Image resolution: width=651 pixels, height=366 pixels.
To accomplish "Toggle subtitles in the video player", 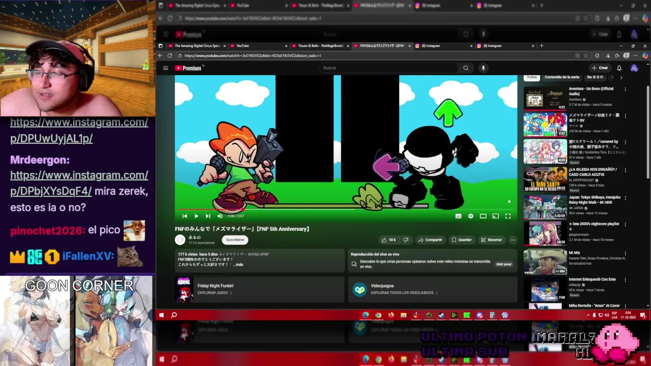I will (x=458, y=216).
